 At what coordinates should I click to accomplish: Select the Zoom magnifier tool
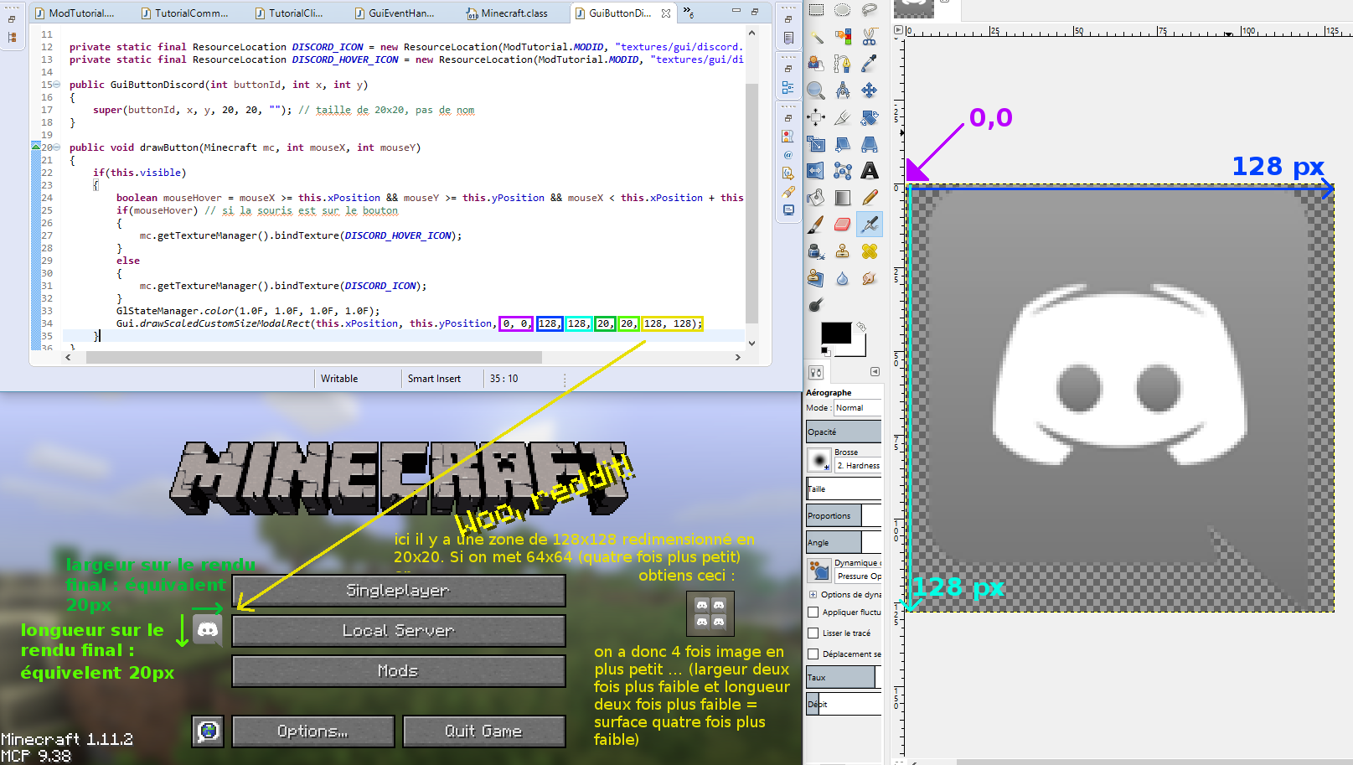click(x=815, y=90)
